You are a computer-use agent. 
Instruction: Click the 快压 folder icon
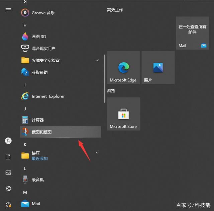[x=25, y=155]
